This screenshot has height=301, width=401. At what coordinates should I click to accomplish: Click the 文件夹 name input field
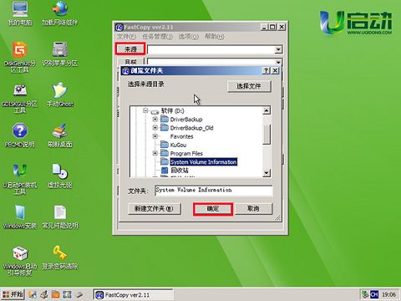click(x=214, y=191)
